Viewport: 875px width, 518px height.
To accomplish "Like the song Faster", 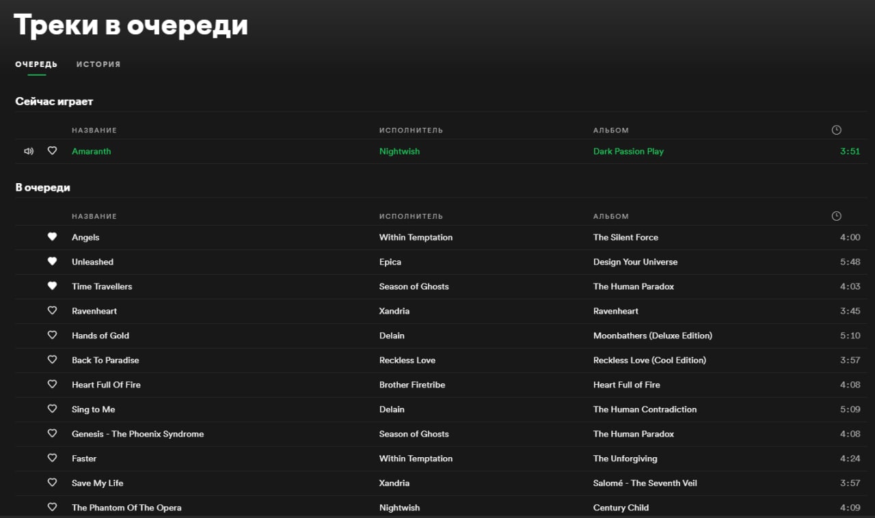I will tap(52, 459).
